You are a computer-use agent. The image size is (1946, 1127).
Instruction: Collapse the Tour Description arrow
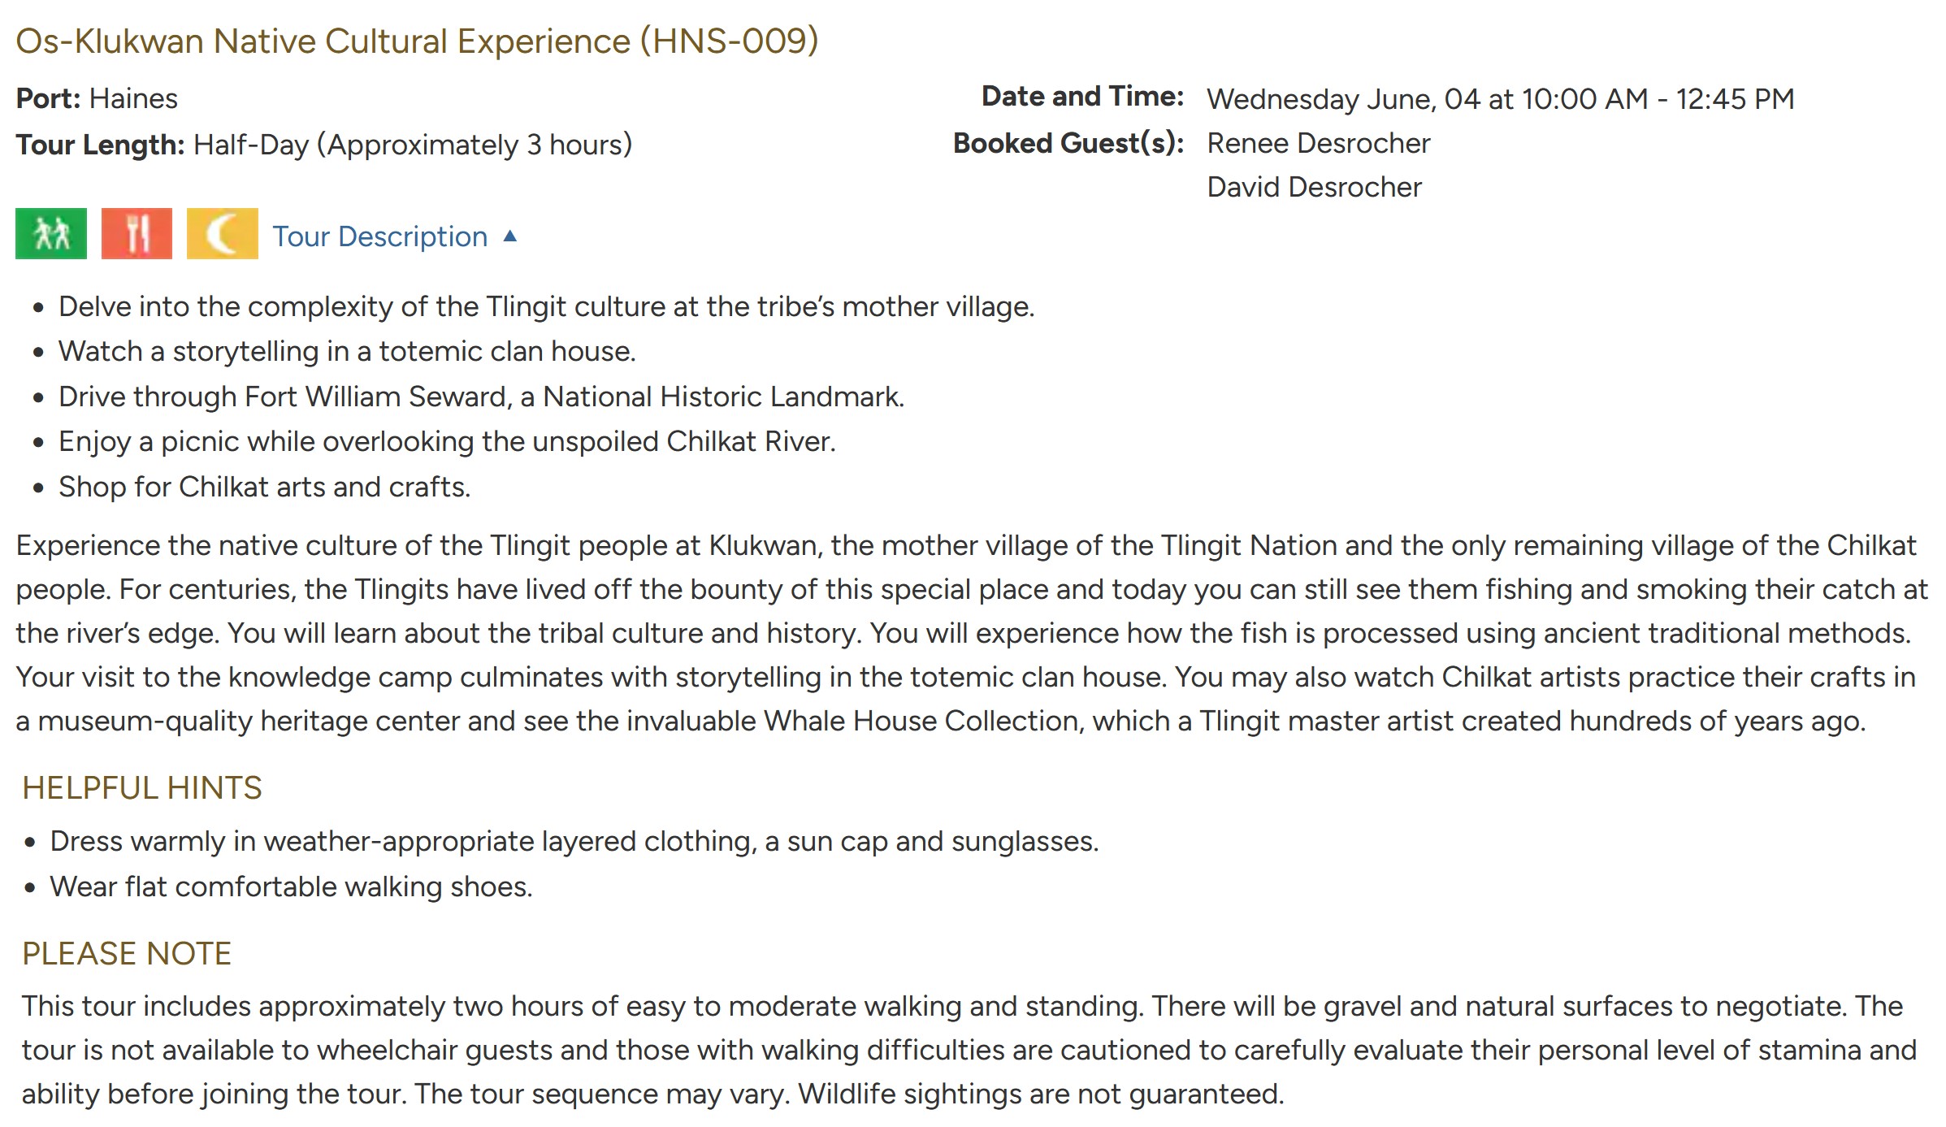510,236
